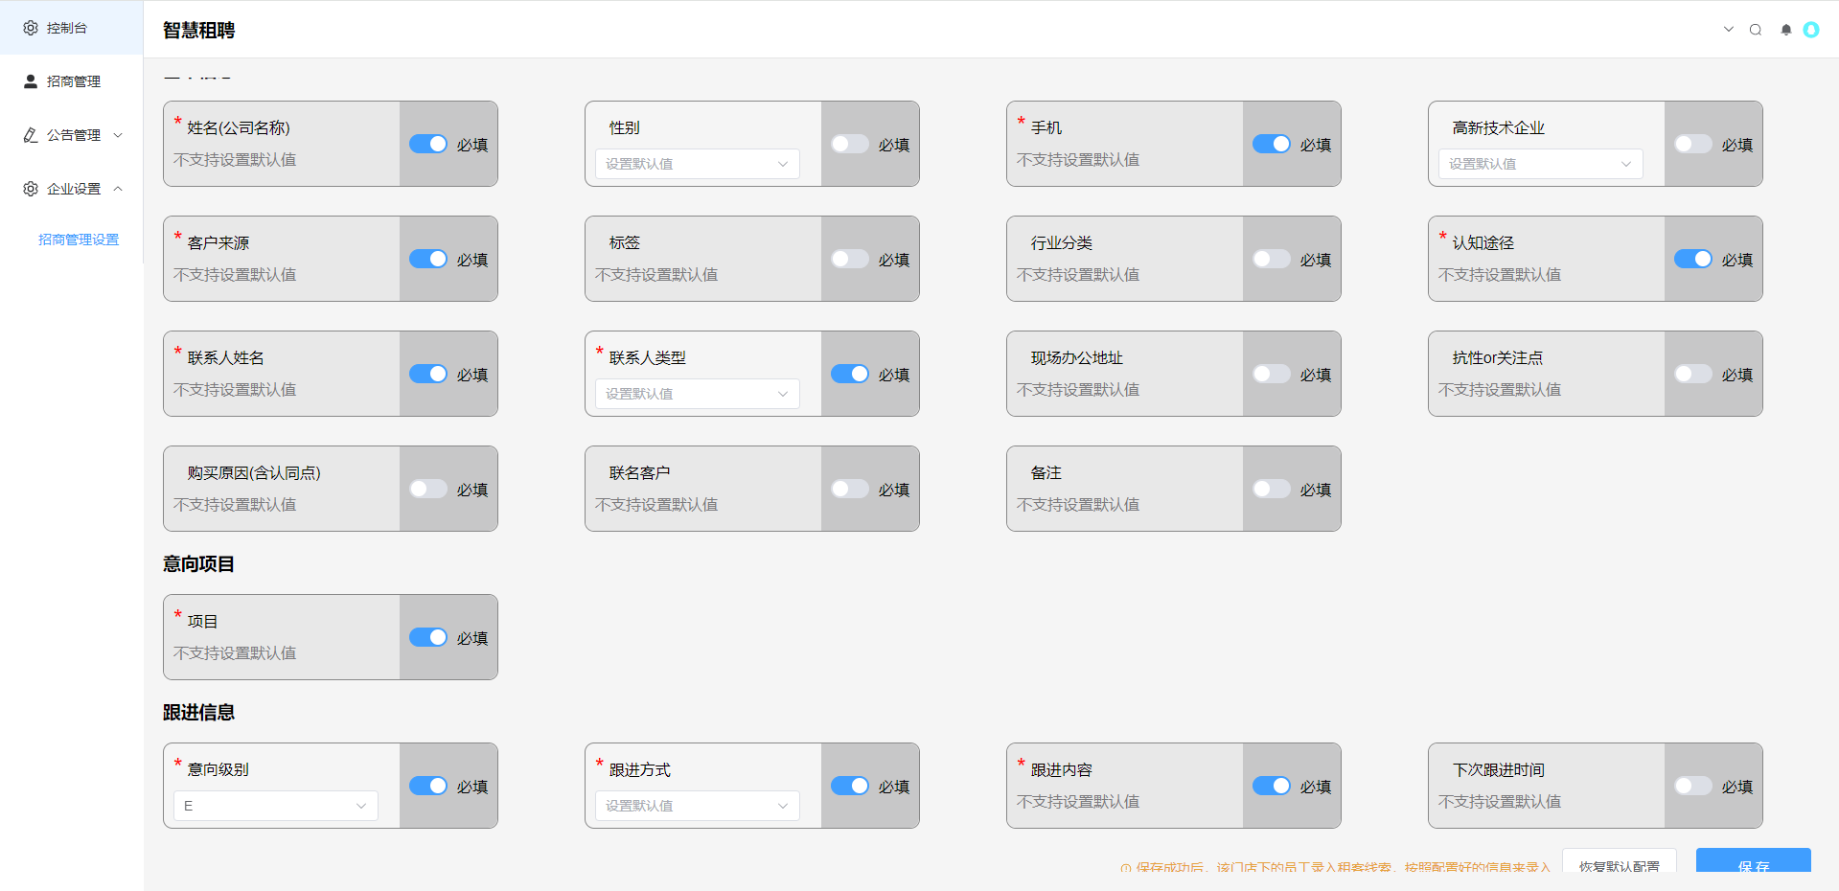Expand 公告管理 menu
Image resolution: width=1839 pixels, height=891 pixels.
coord(72,135)
